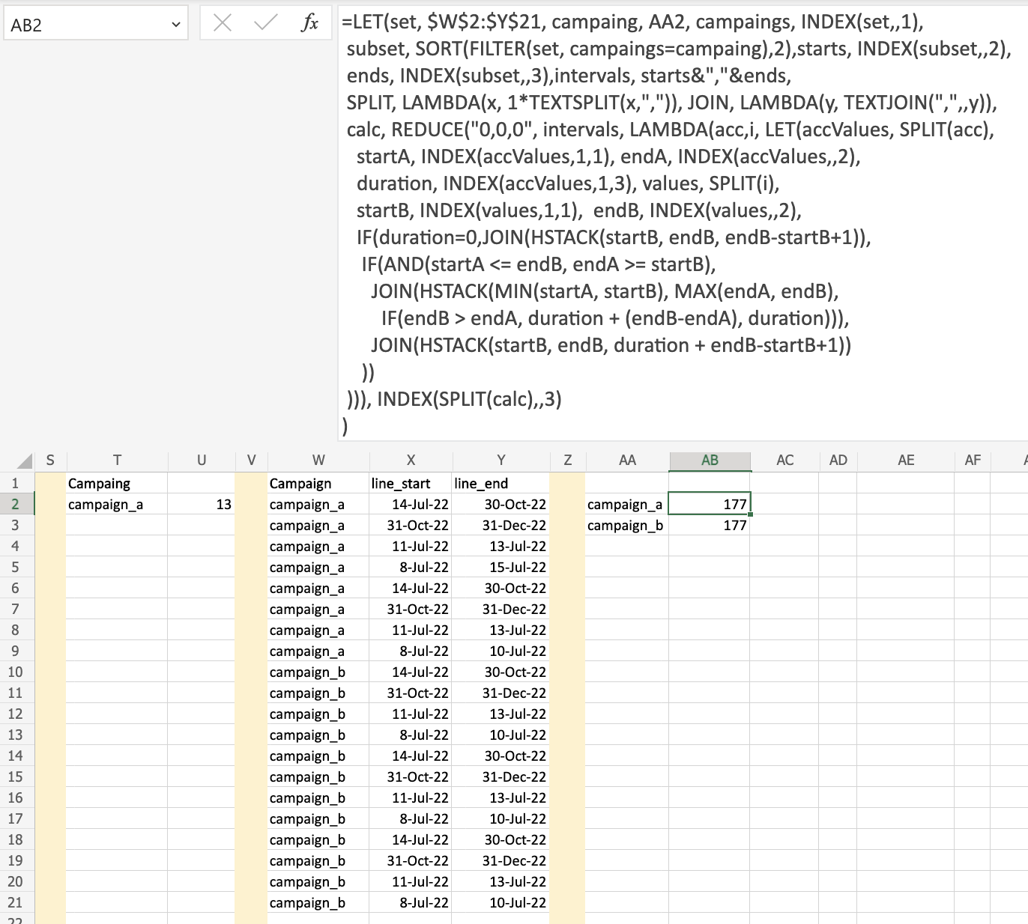Click the 'Campaing' header cell in column T
This screenshot has height=924, width=1028.
point(117,483)
